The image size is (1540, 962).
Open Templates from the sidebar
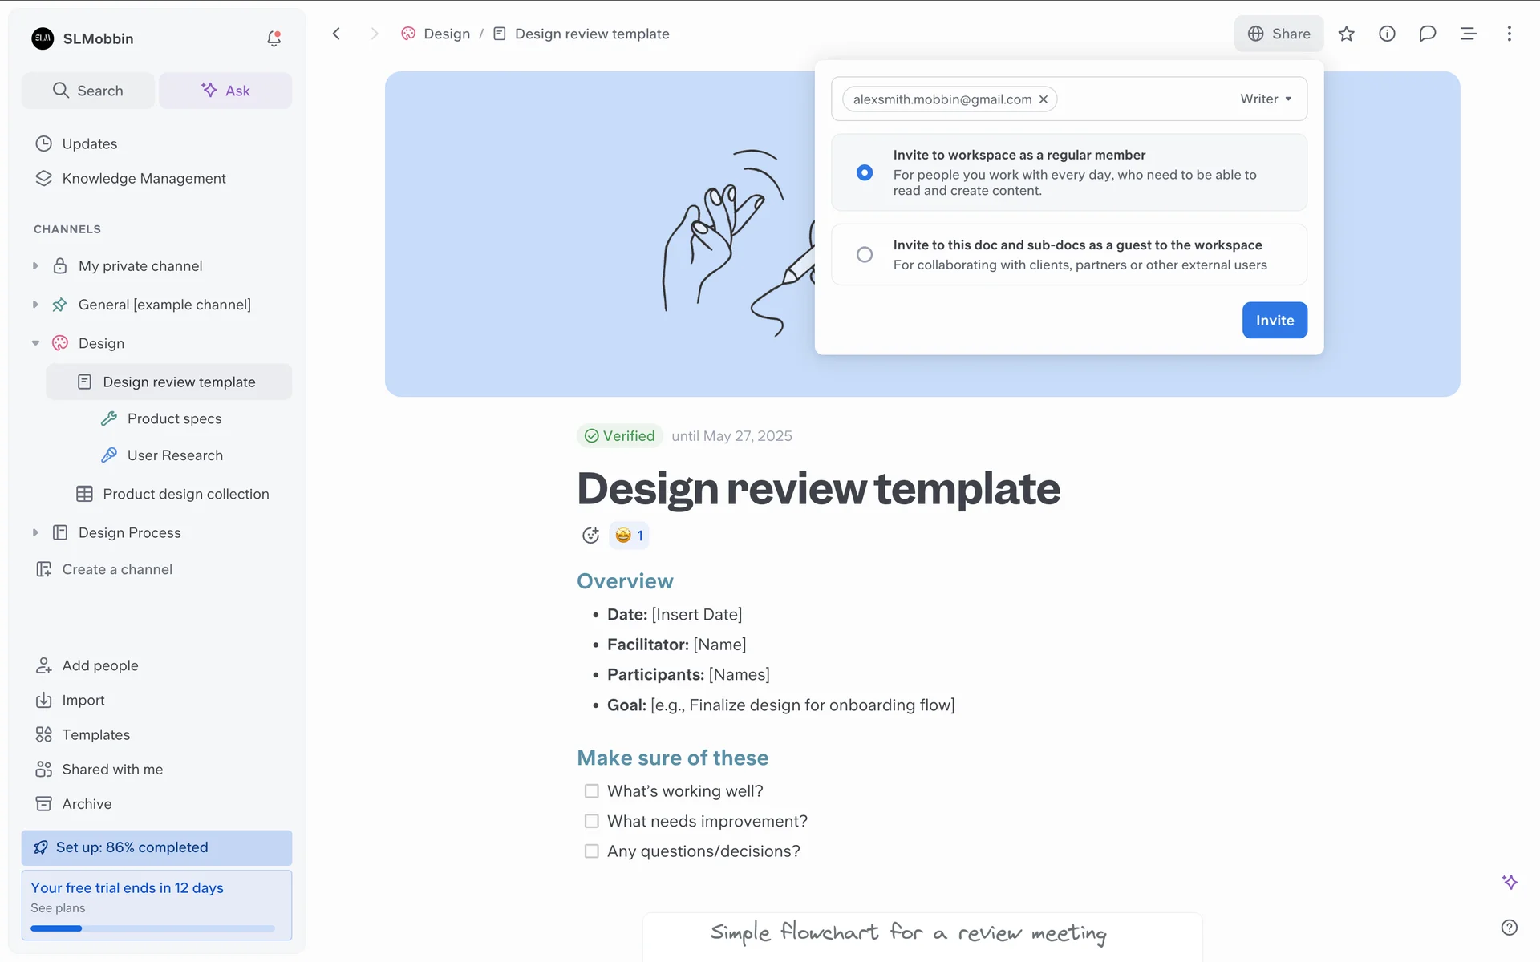[95, 734]
